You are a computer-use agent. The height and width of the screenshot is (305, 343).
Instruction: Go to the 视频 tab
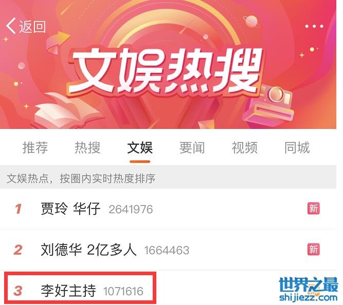[245, 147]
